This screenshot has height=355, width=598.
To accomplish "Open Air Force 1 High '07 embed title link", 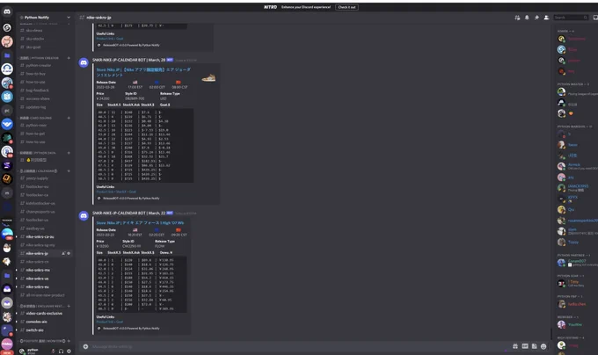I will click(x=140, y=223).
